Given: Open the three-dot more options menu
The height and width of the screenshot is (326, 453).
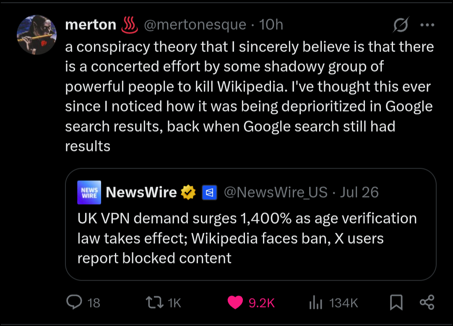Looking at the screenshot, I should pyautogui.click(x=427, y=25).
